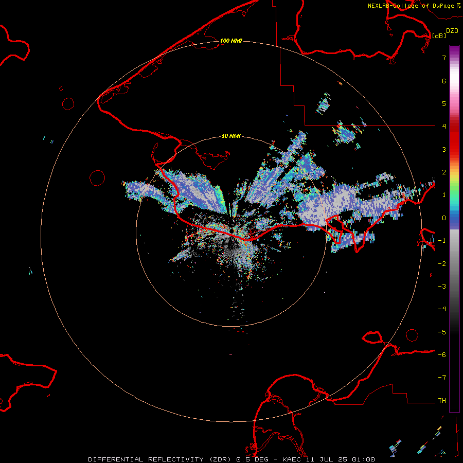Click the -3 value on the dB scale

[442, 287]
